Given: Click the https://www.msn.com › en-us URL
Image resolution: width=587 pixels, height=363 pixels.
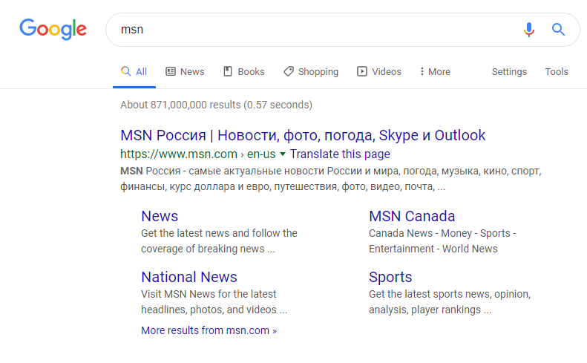Looking at the screenshot, I should click(x=197, y=154).
